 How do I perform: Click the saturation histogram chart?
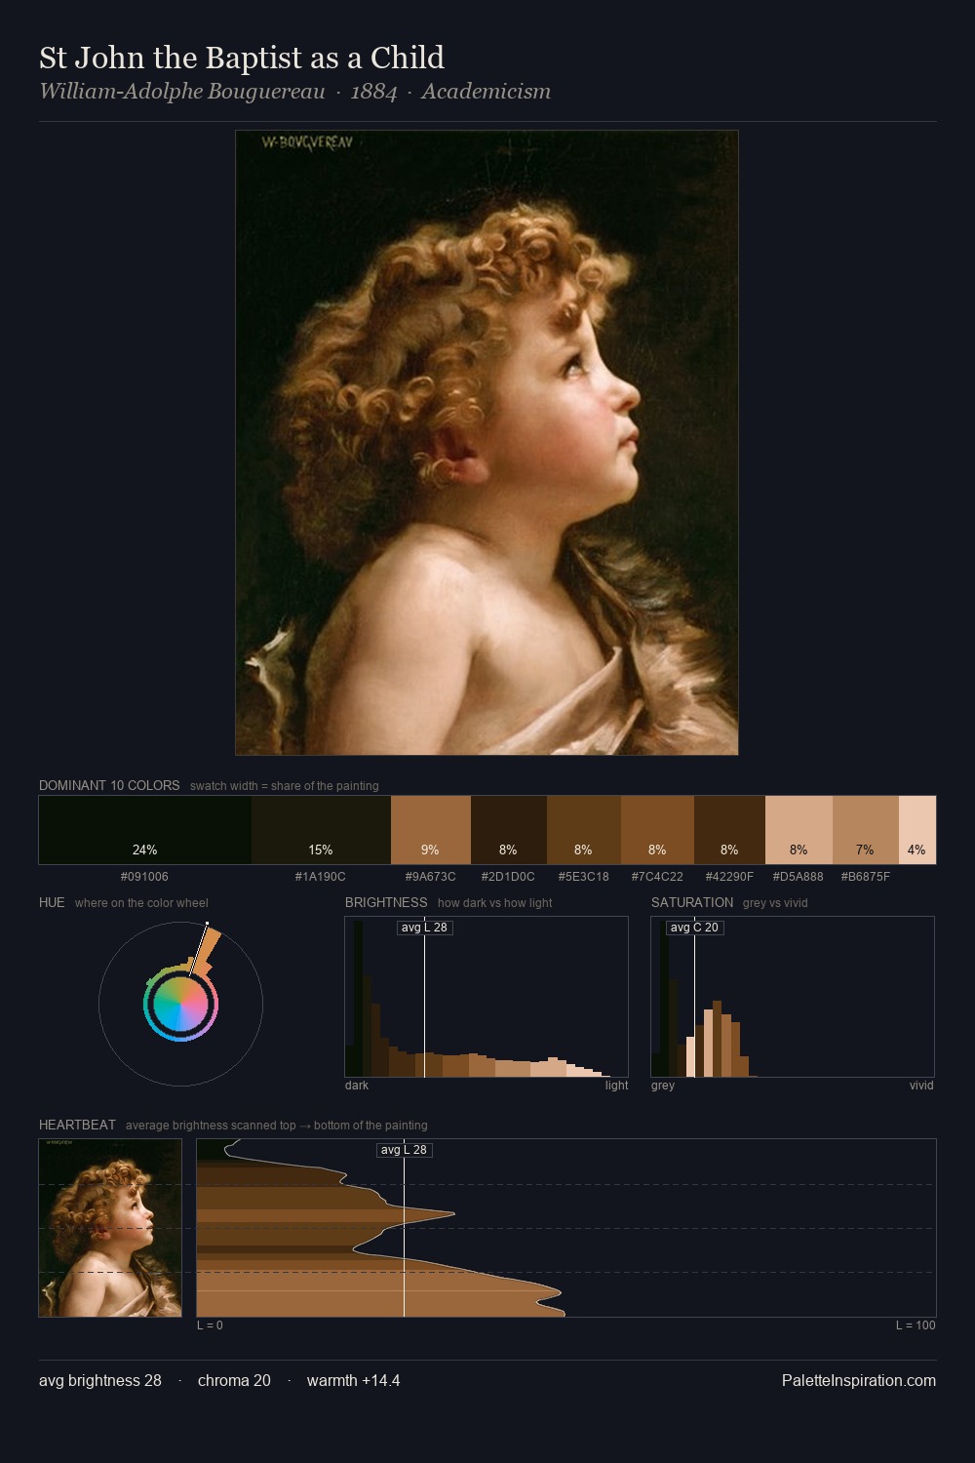point(793,997)
